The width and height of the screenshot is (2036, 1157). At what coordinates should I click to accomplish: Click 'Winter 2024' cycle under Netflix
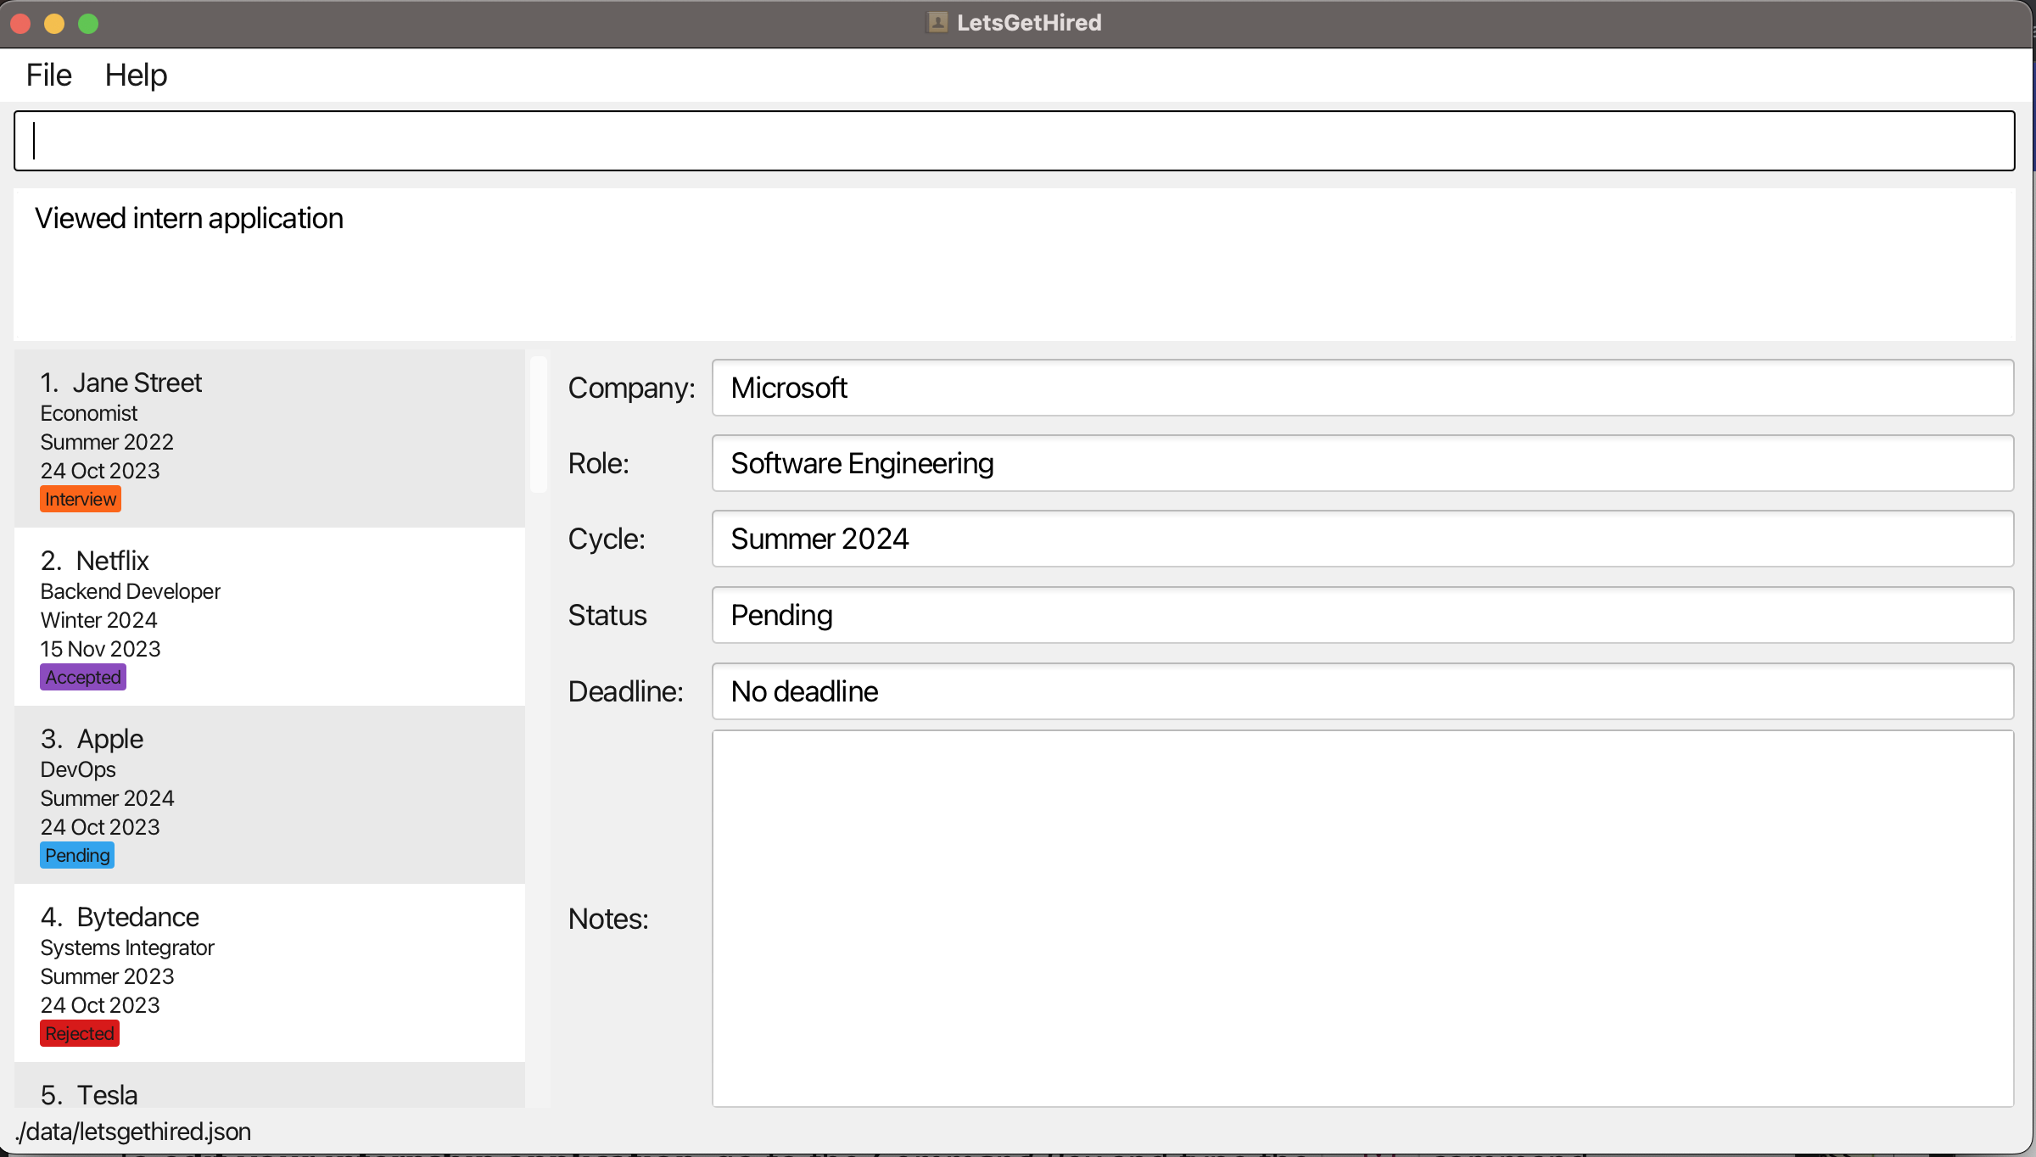[99, 620]
